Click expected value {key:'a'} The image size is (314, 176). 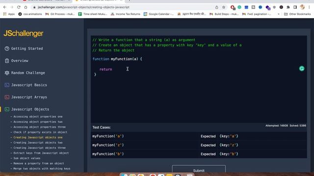tap(229, 136)
